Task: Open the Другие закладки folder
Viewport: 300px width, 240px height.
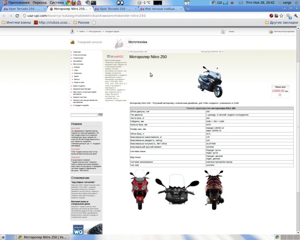Action: 281,23
